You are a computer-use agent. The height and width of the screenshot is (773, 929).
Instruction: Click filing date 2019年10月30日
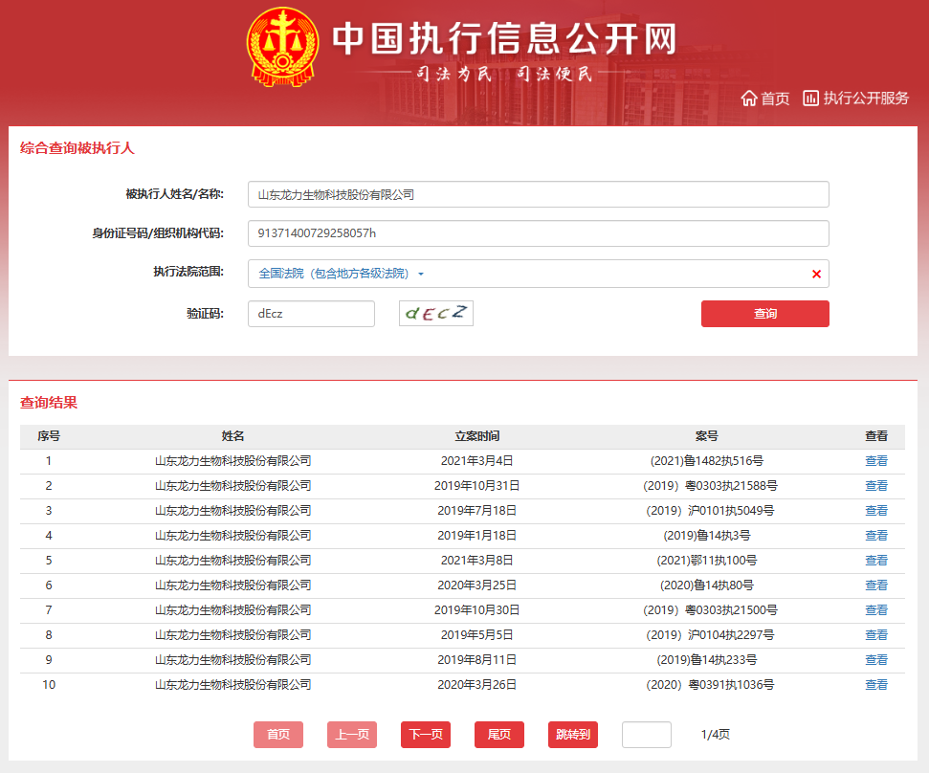click(x=477, y=610)
